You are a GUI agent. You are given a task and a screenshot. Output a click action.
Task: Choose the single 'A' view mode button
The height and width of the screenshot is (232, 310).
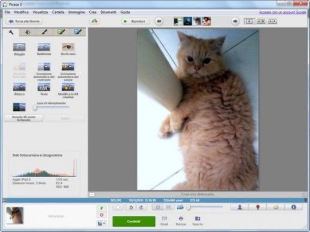coord(250,21)
